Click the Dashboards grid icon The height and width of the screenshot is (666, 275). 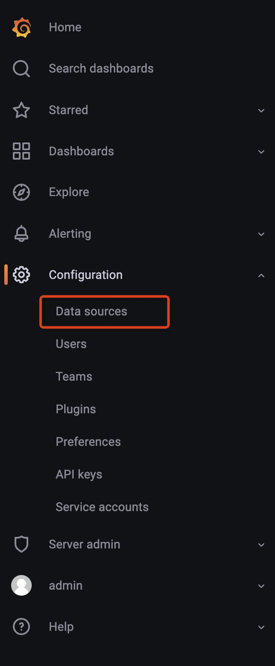21,151
